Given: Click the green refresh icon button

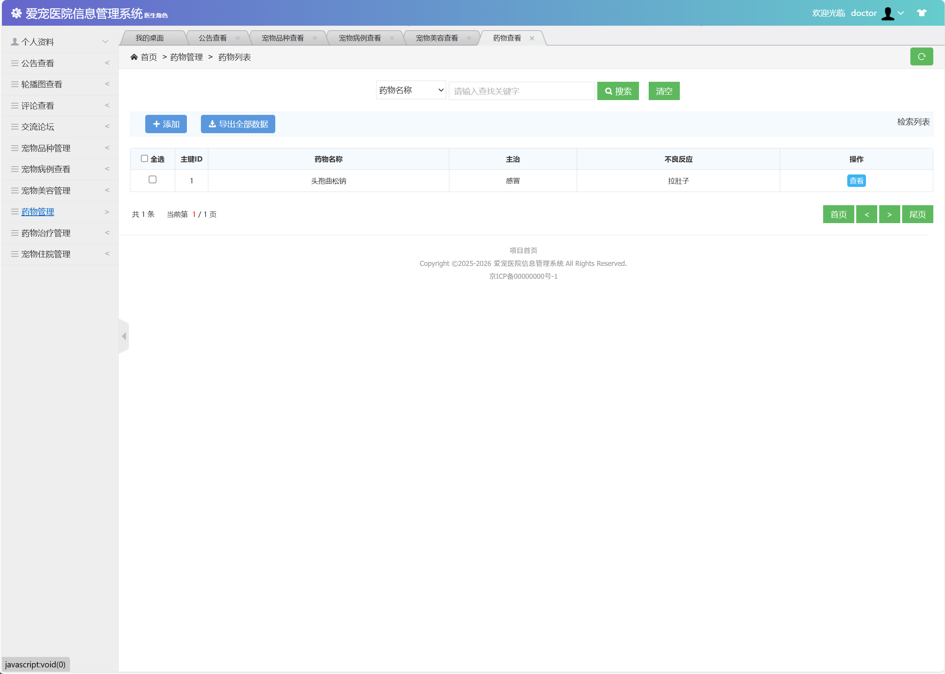Looking at the screenshot, I should tap(921, 56).
